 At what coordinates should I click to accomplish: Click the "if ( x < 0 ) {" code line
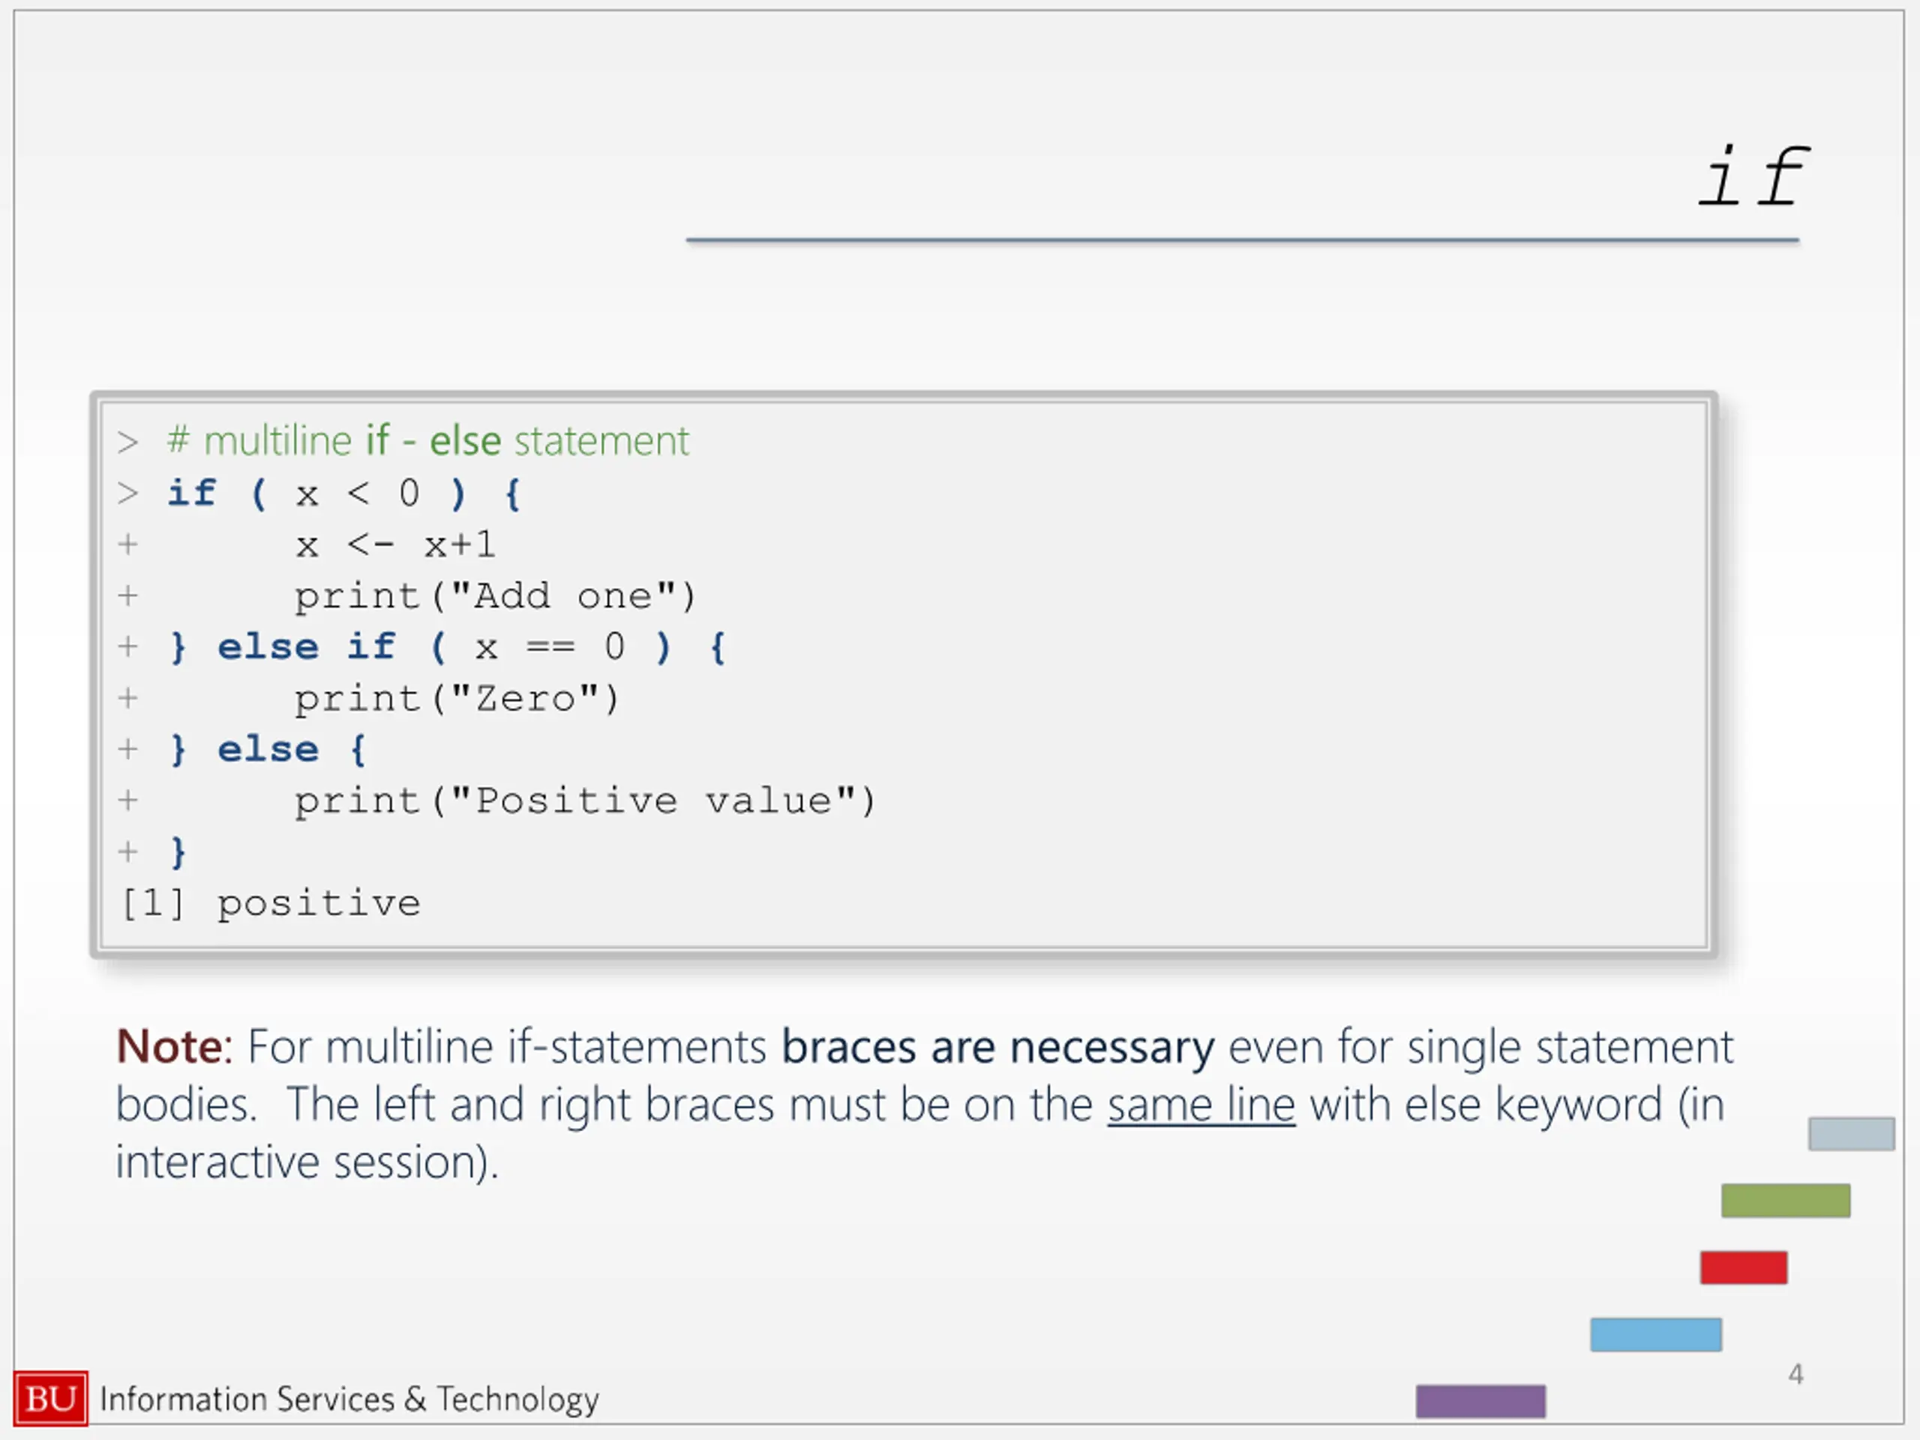click(x=343, y=494)
